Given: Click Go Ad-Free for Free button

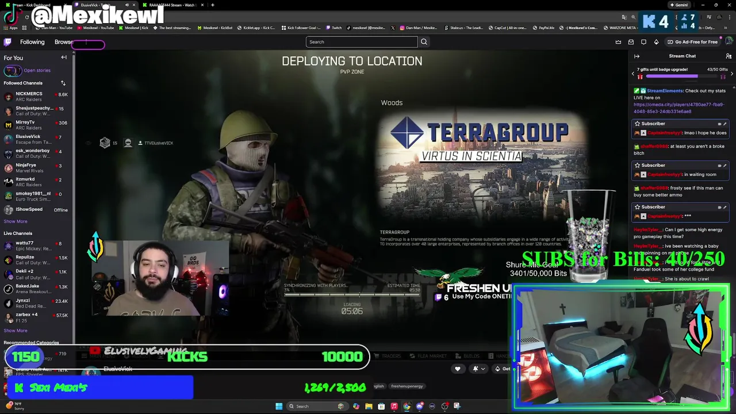Looking at the screenshot, I should click(693, 42).
